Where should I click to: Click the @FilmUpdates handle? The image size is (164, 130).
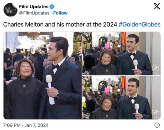pos(34,13)
